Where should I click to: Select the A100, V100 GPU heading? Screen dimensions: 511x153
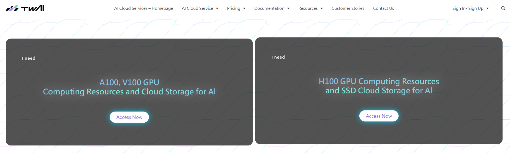tap(129, 82)
